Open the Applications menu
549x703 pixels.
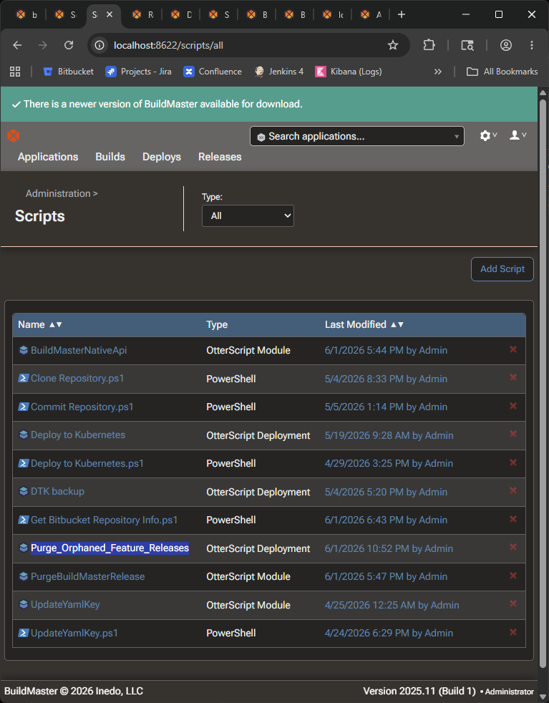point(48,157)
